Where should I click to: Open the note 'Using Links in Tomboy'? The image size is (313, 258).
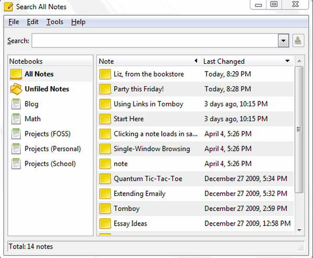(148, 104)
